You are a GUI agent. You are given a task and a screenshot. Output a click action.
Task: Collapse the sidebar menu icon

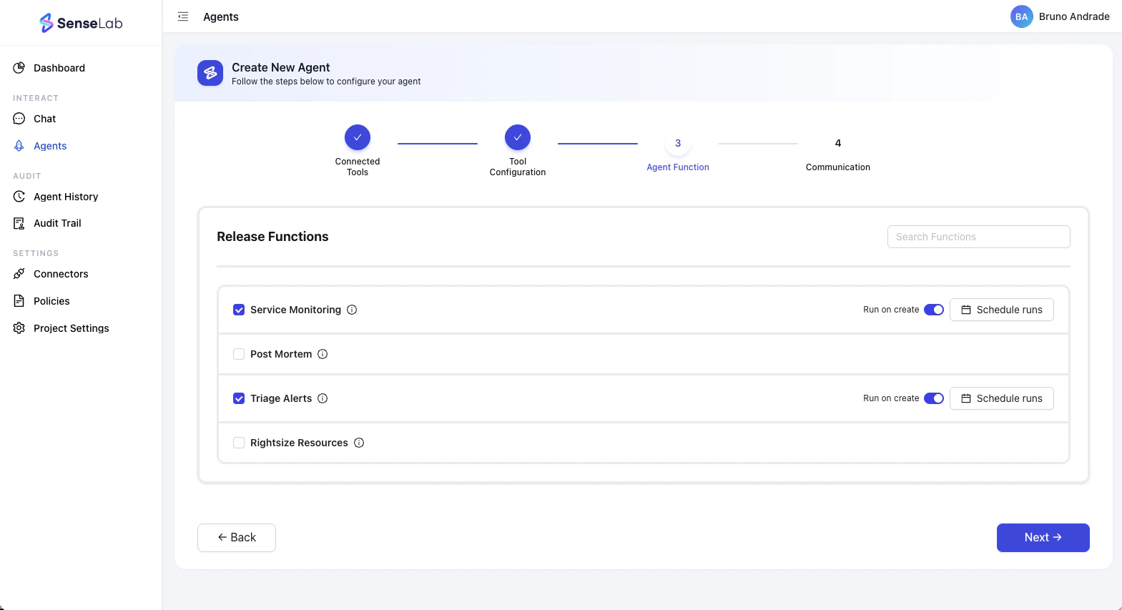point(183,16)
